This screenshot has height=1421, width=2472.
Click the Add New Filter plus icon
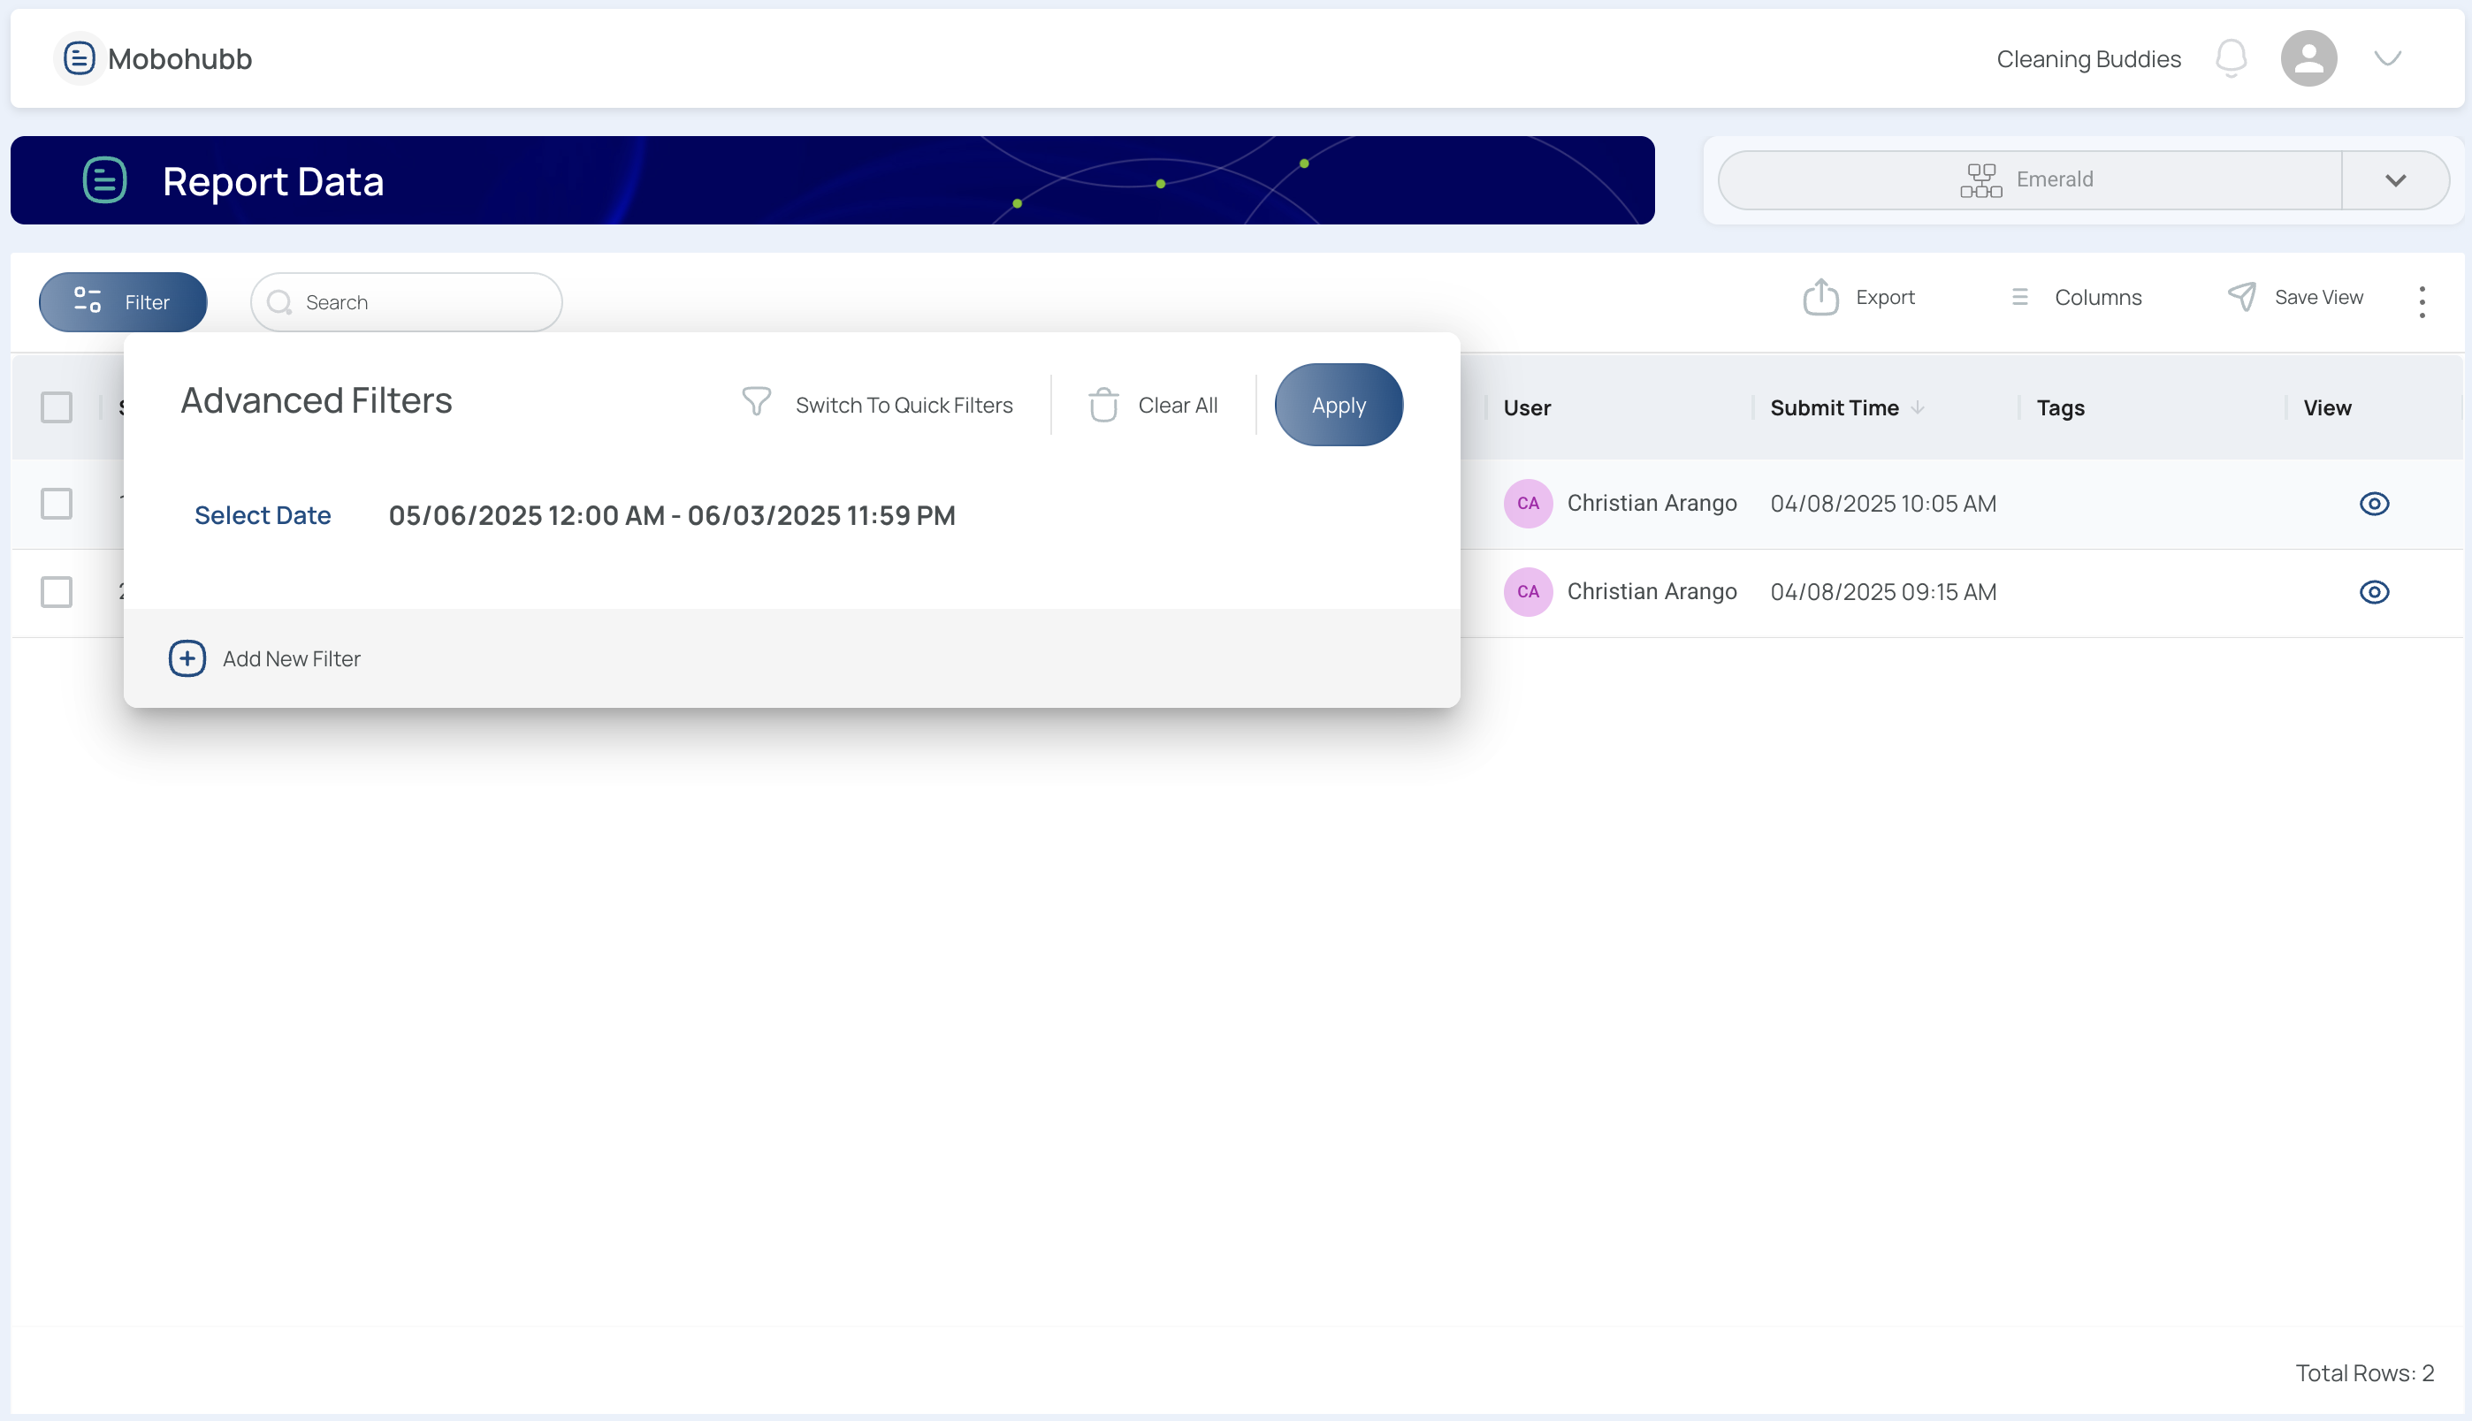coord(187,658)
